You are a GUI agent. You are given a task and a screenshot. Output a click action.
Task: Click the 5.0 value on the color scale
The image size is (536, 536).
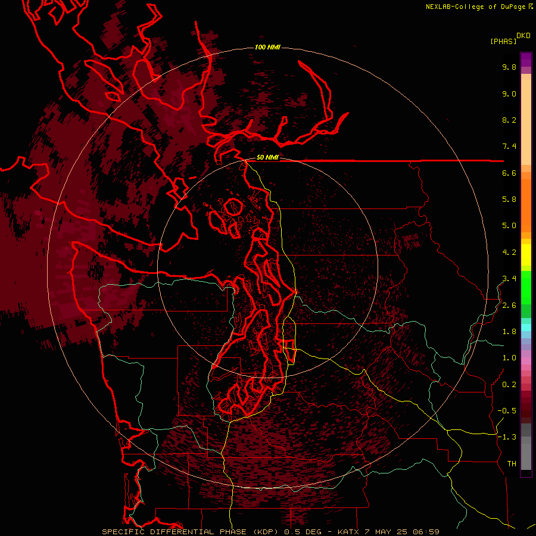click(x=509, y=226)
